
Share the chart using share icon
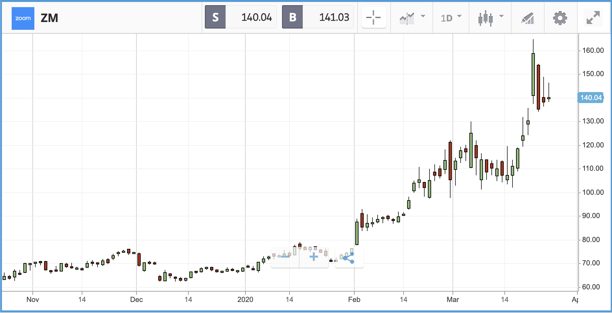[x=349, y=258]
